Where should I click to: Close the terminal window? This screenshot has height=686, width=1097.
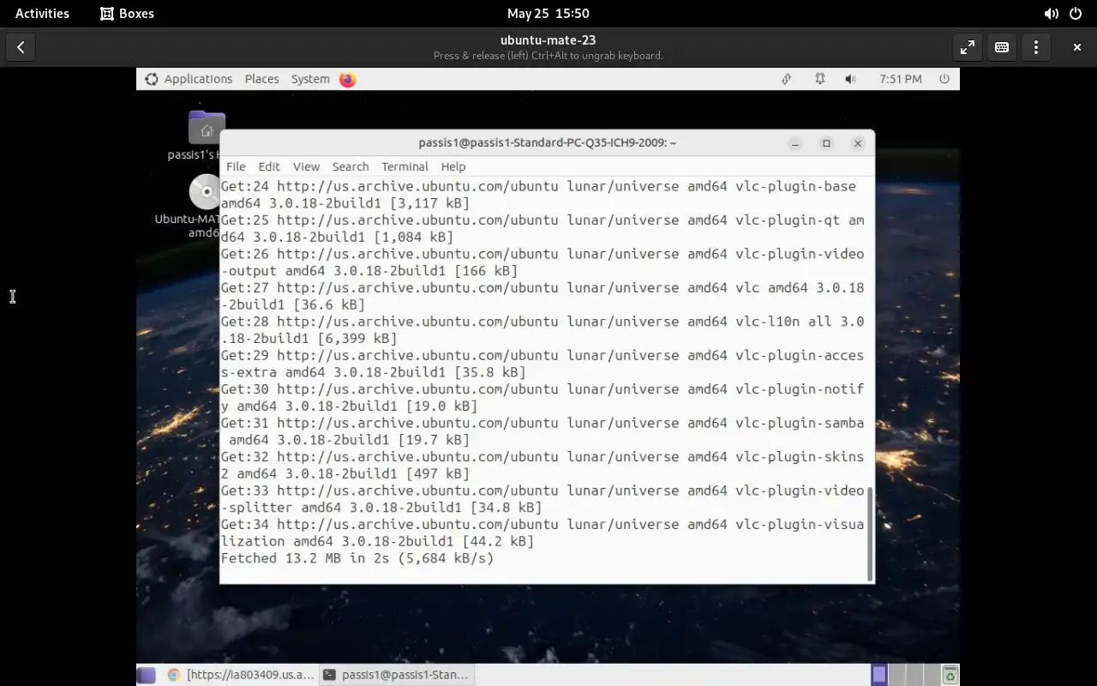[x=858, y=143]
